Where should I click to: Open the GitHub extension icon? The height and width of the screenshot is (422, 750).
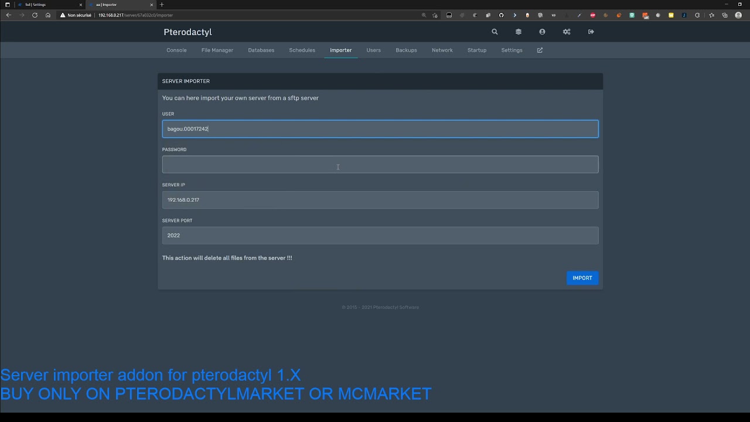[501, 15]
